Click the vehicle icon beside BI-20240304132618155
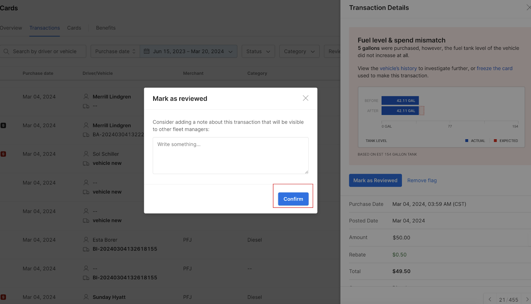This screenshot has width=531, height=304. (x=86, y=249)
